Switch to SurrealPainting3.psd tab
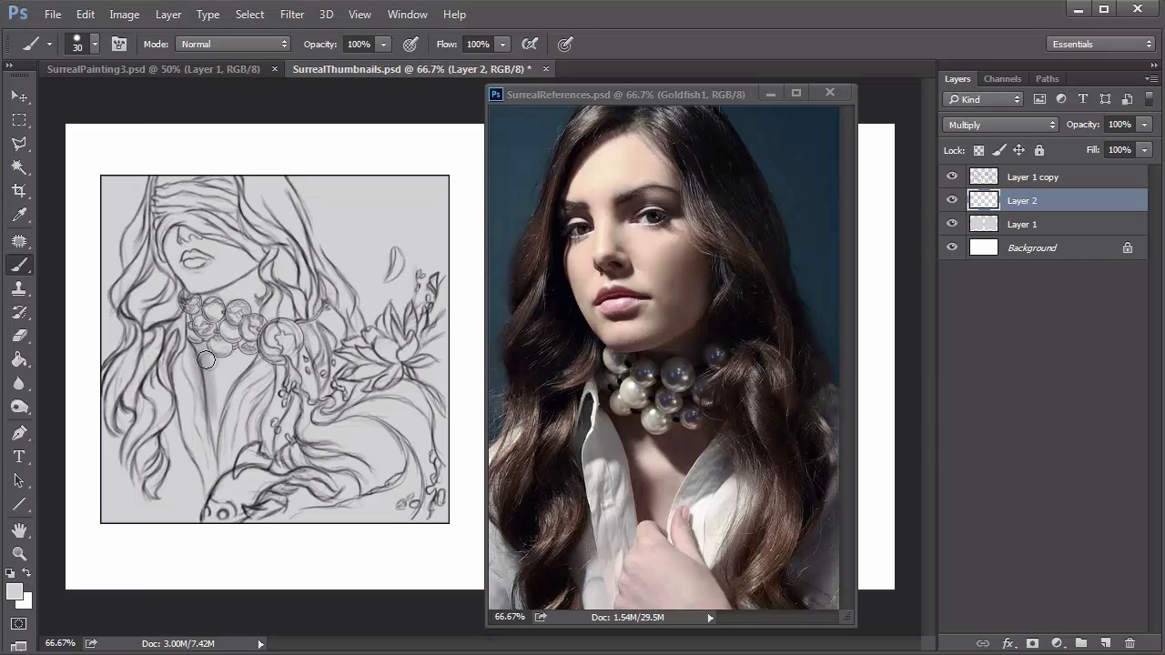Screen dimensions: 1165x655 [x=153, y=69]
